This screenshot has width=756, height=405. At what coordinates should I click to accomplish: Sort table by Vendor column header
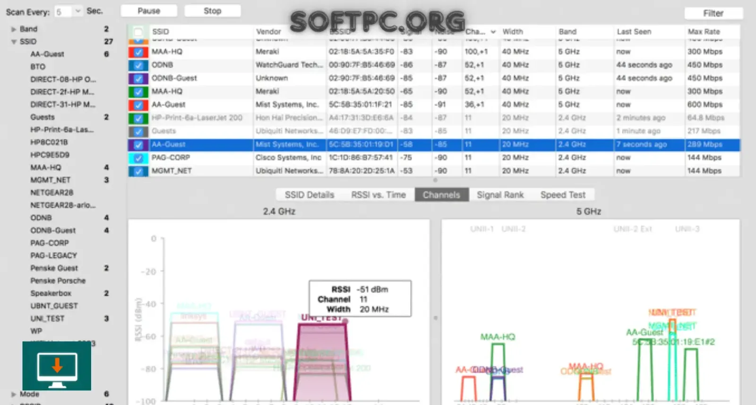(x=268, y=32)
